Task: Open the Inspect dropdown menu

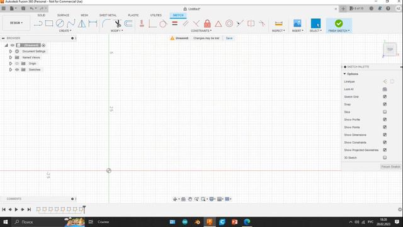Action: [278, 31]
